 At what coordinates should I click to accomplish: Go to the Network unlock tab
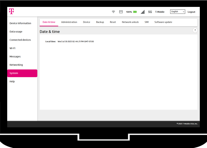coord(130,22)
